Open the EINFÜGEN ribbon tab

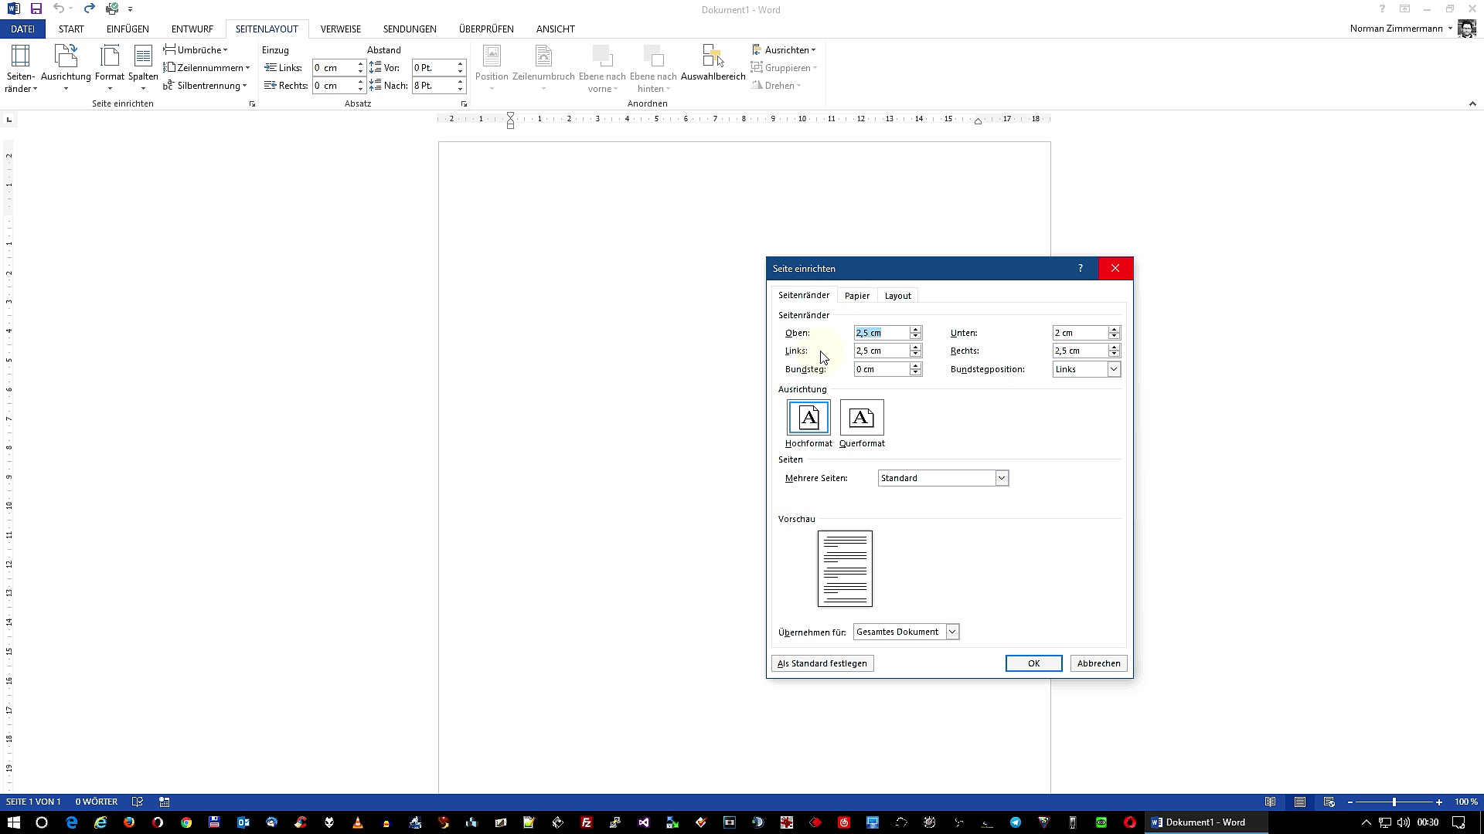tap(128, 29)
